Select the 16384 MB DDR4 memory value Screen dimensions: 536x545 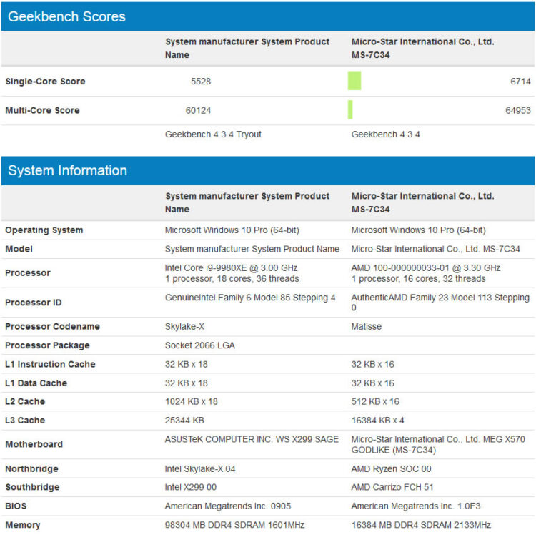[x=421, y=525]
